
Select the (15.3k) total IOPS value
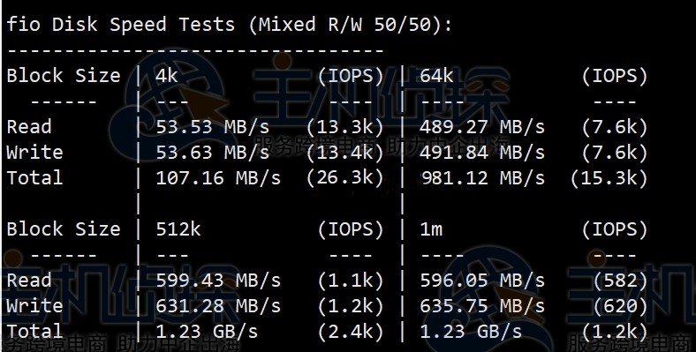coord(609,178)
